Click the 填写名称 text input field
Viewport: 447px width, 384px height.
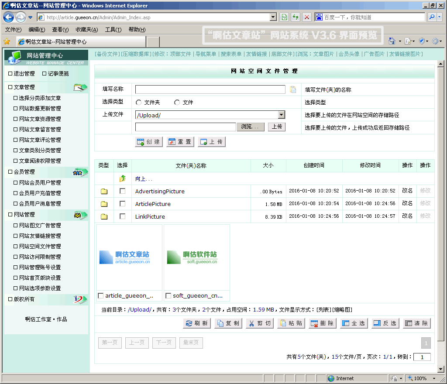click(x=210, y=89)
